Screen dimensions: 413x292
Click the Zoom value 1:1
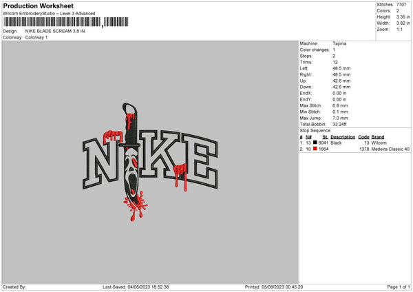(399, 30)
